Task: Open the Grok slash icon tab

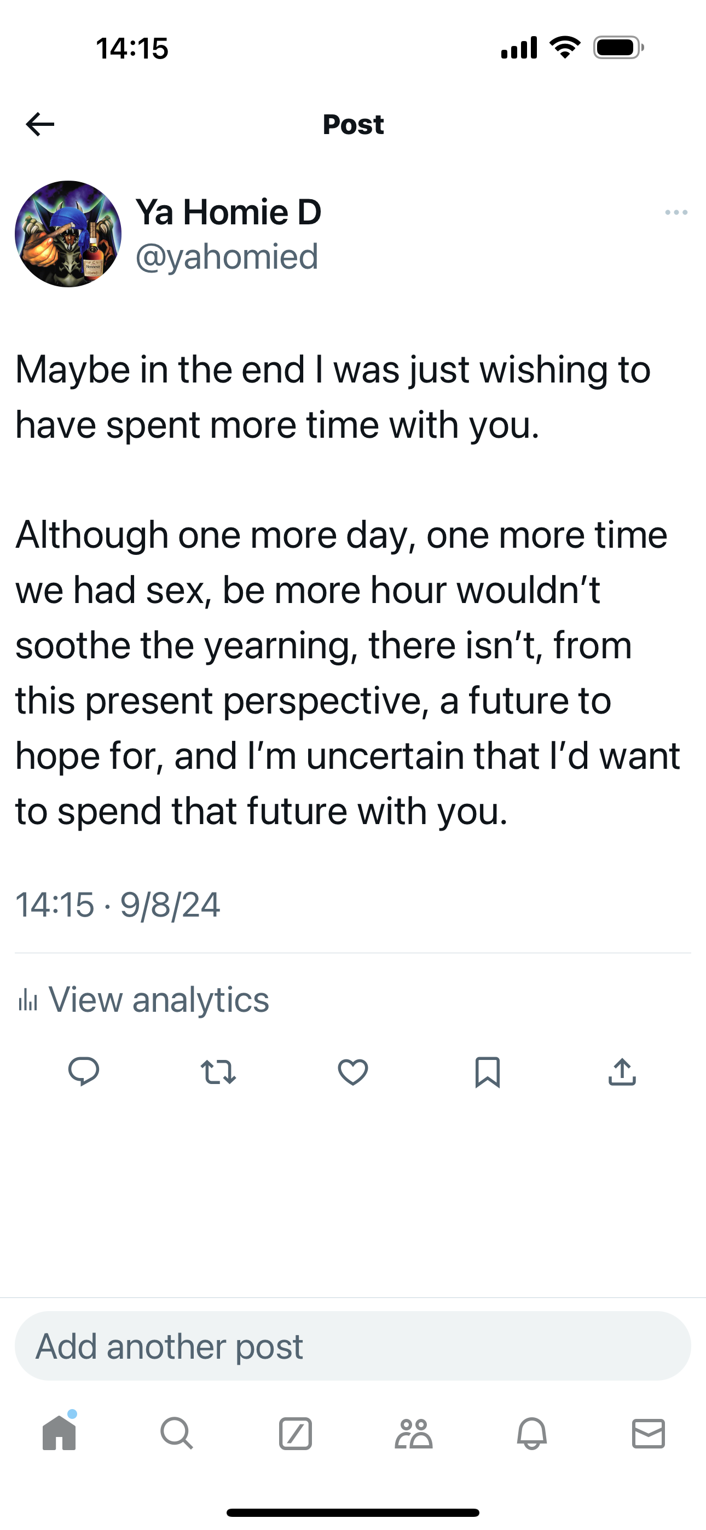Action: [296, 1433]
